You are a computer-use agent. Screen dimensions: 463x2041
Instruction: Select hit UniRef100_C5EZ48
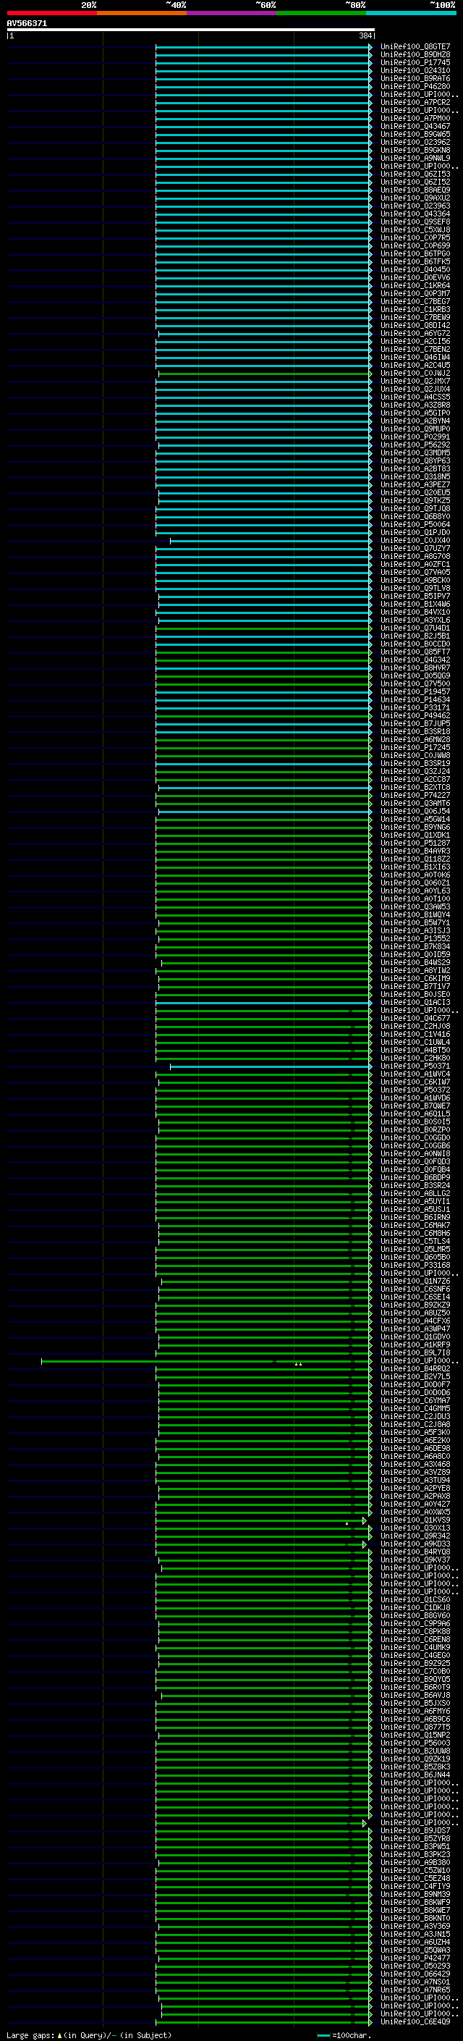pyautogui.click(x=415, y=1879)
